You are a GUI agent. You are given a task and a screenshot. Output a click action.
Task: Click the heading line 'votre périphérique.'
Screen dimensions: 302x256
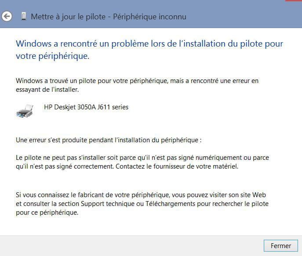53,56
